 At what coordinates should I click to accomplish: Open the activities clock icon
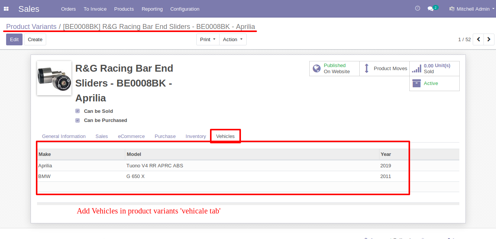(417, 8)
